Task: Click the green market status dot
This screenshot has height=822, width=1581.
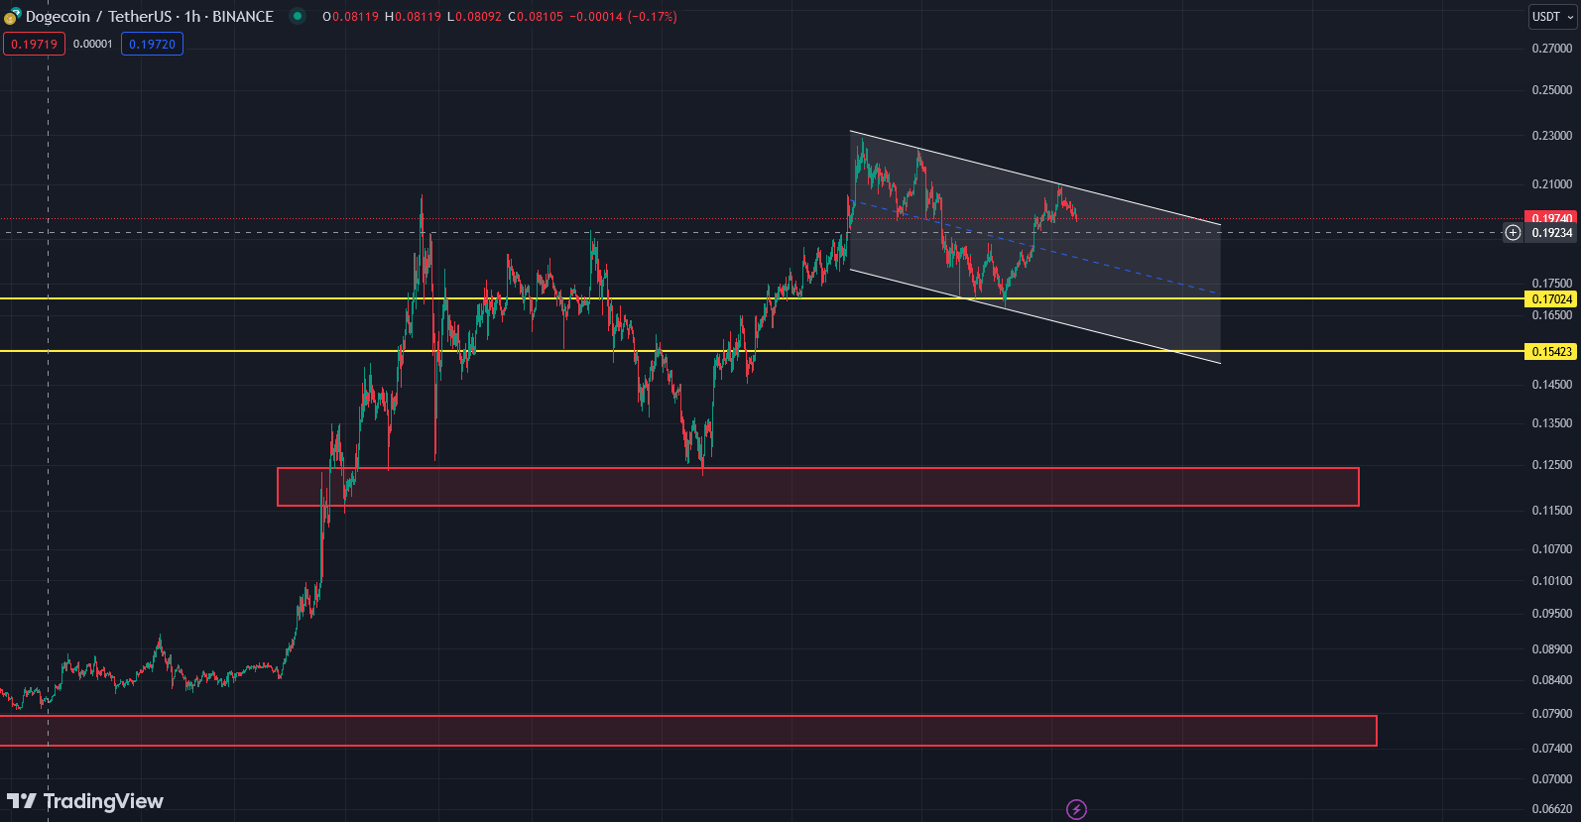Action: coord(298,16)
